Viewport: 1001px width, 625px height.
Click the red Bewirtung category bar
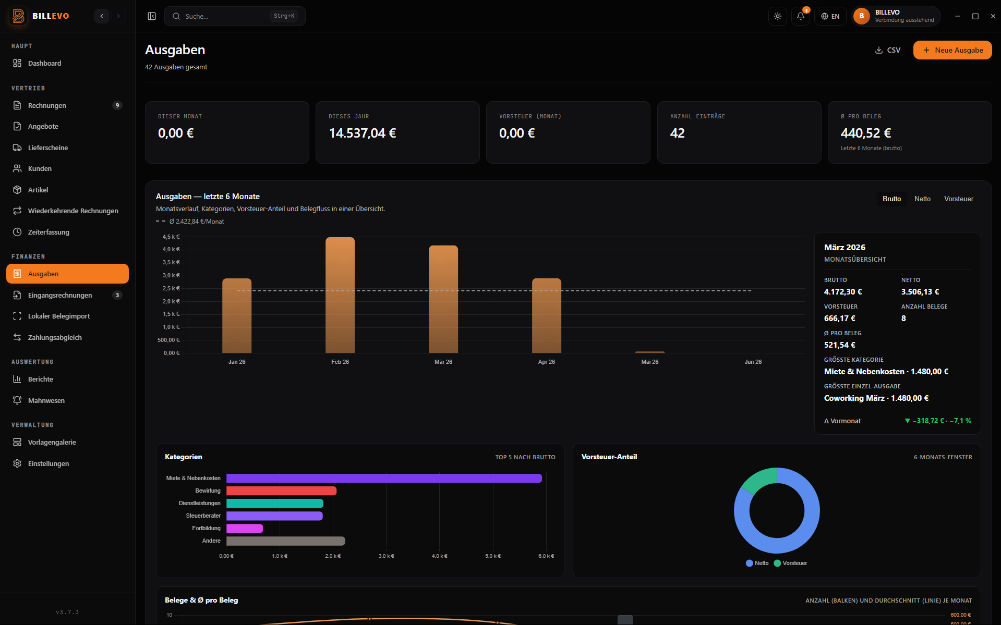(281, 491)
